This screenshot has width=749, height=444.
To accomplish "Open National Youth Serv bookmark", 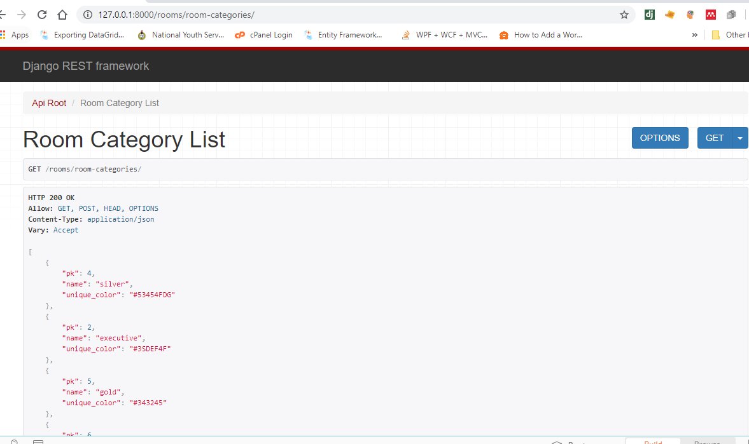I will click(x=181, y=35).
